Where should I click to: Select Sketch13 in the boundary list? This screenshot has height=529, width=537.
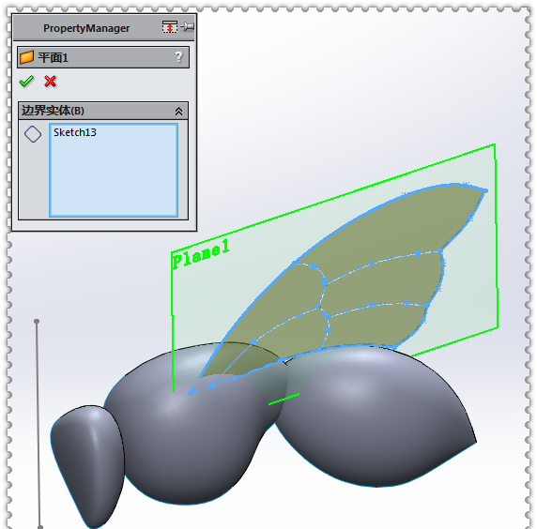coord(75,132)
